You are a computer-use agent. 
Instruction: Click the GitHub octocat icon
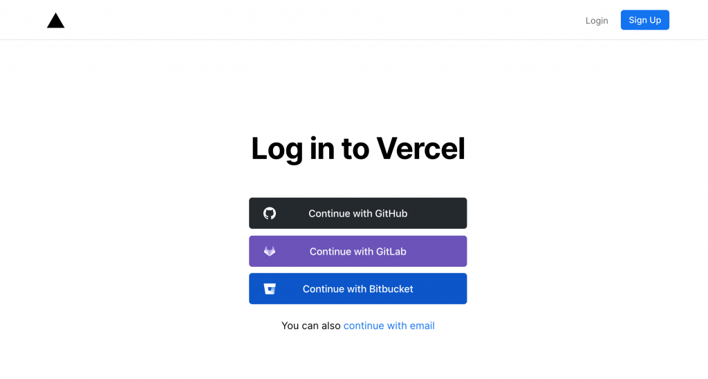point(270,213)
